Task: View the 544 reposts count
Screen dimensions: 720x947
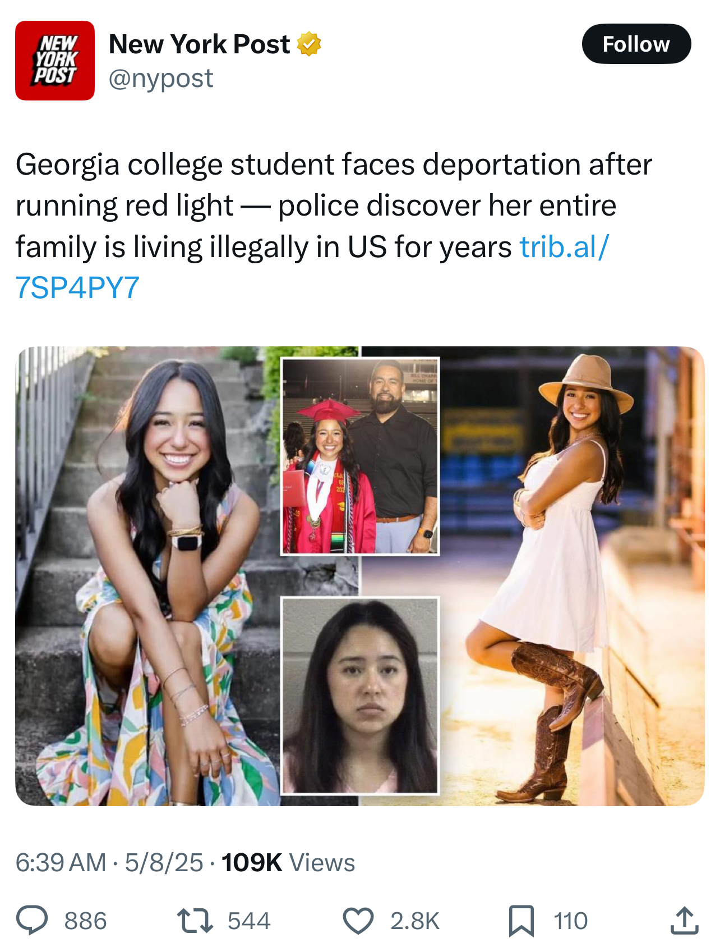Action: 249,921
